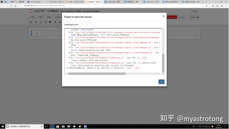The height and width of the screenshot is (129, 229).
Task: Click the copy cell icon
Action: click(46, 22)
